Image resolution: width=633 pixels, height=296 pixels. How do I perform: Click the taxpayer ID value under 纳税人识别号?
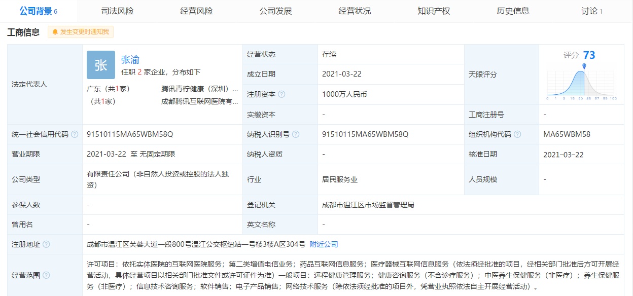365,134
